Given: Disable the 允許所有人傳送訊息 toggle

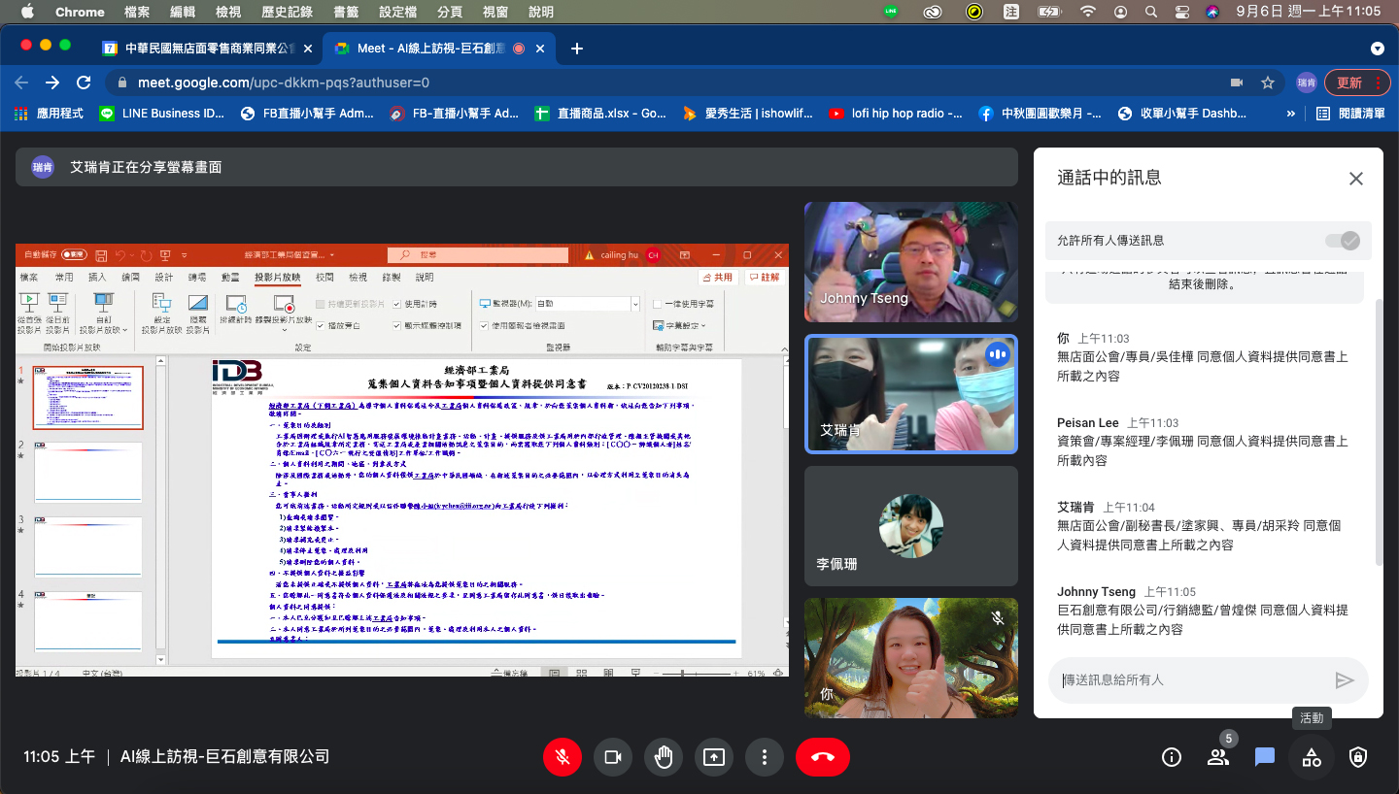Looking at the screenshot, I should coord(1343,240).
